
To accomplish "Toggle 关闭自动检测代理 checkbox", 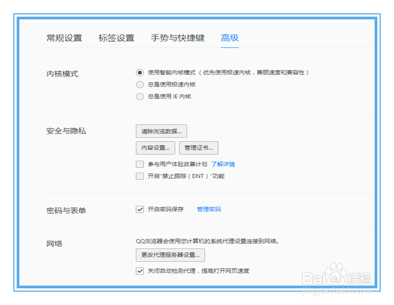I will pyautogui.click(x=140, y=271).
